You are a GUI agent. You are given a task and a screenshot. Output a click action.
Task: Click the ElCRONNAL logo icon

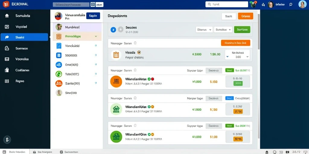[6, 4]
